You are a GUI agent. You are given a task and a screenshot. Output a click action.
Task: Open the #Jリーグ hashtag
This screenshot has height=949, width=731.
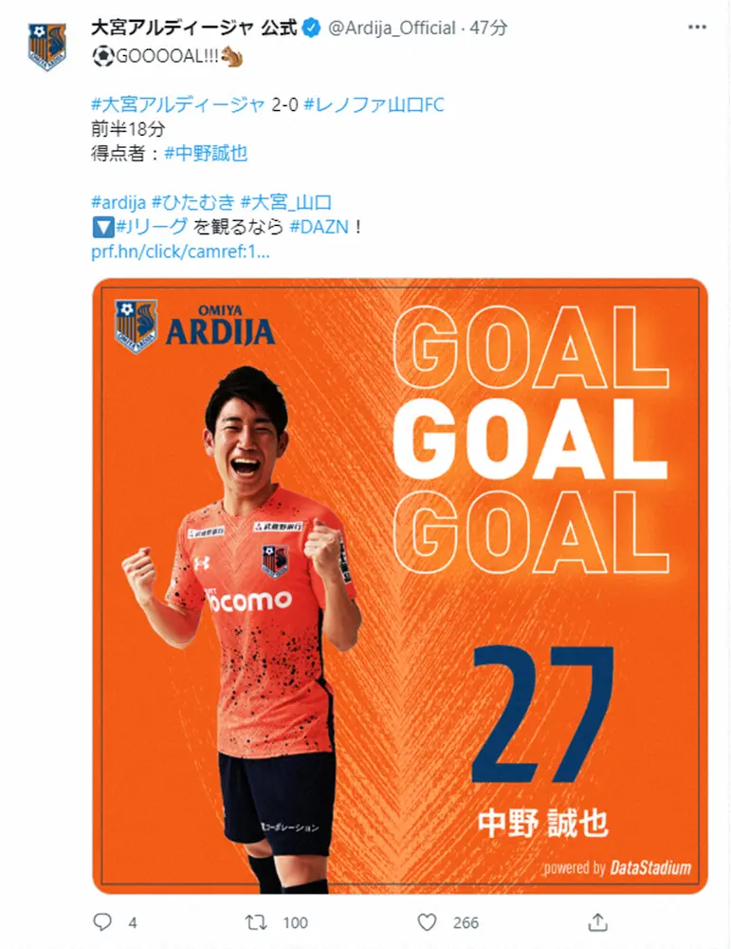coord(152,227)
